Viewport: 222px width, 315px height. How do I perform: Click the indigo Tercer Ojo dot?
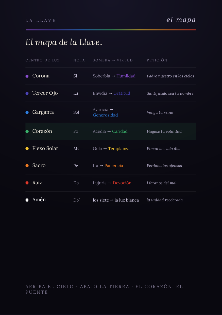(27, 93)
